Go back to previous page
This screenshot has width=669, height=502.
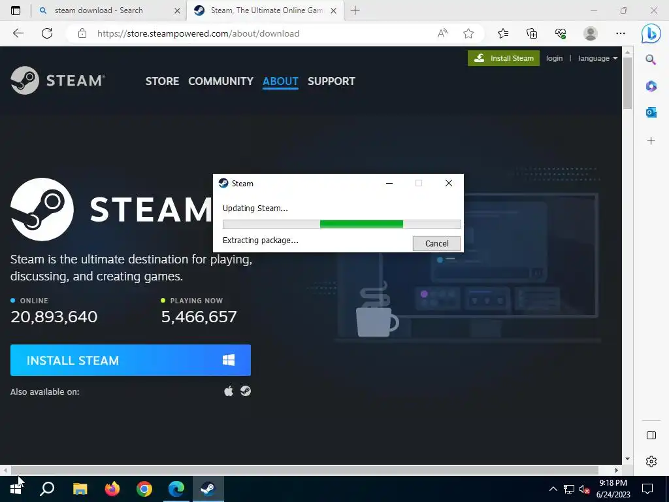(18, 33)
